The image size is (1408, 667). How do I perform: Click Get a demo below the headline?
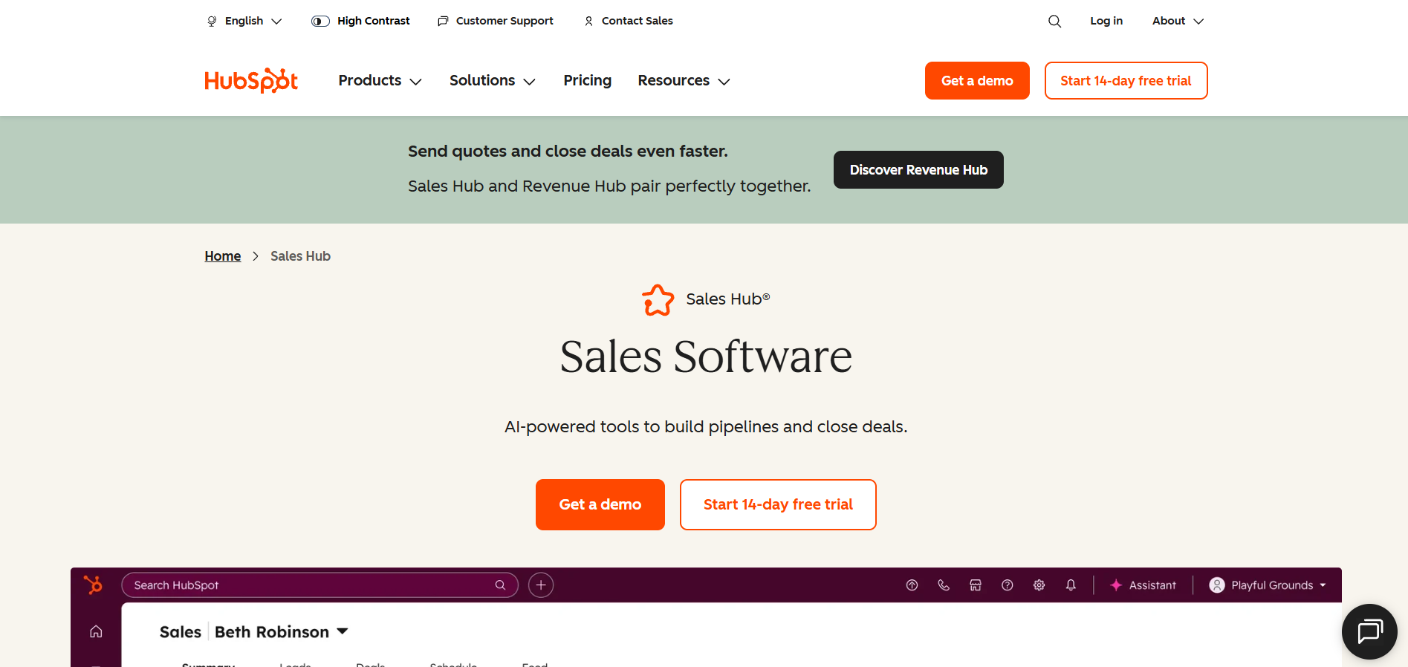(600, 504)
